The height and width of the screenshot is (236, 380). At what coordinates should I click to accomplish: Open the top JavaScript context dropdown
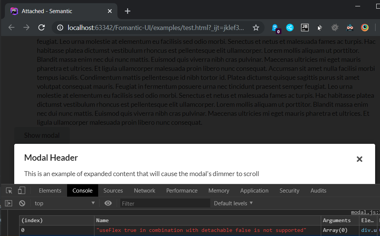(x=64, y=203)
